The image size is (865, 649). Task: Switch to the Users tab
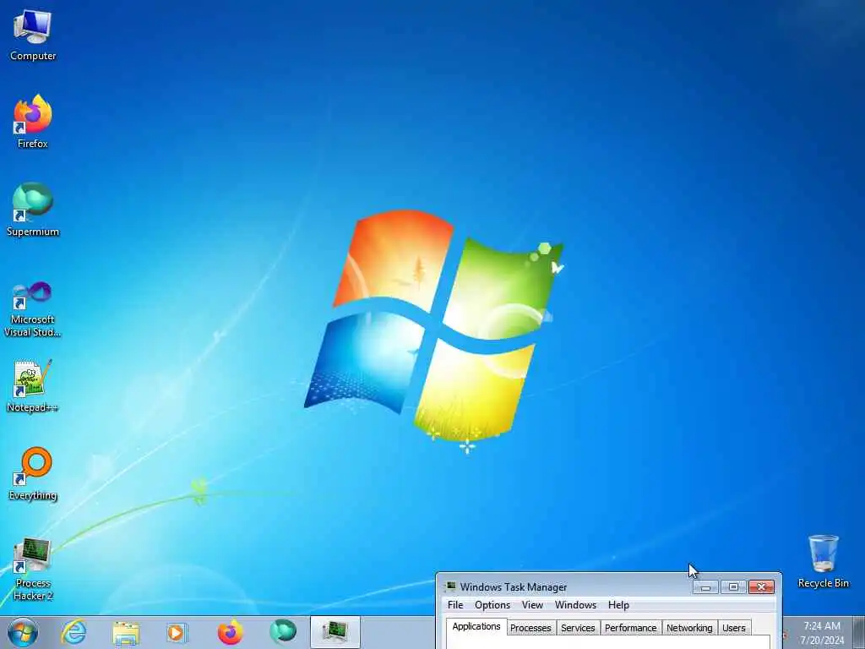pyautogui.click(x=734, y=628)
